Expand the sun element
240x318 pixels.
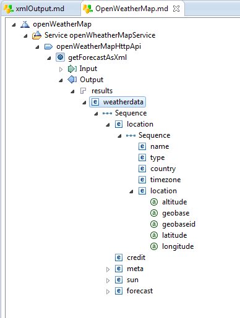[x=108, y=280]
